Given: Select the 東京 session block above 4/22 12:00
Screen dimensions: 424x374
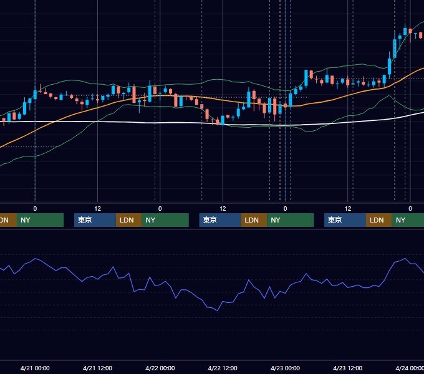Looking at the screenshot, I should (x=220, y=220).
